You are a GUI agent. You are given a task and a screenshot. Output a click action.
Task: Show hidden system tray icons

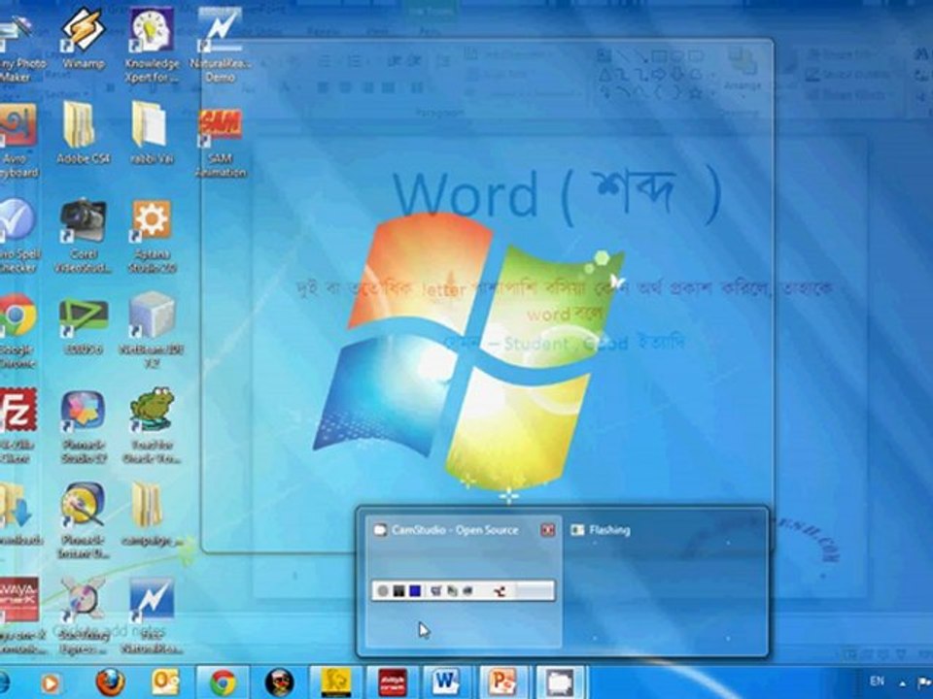pos(903,684)
